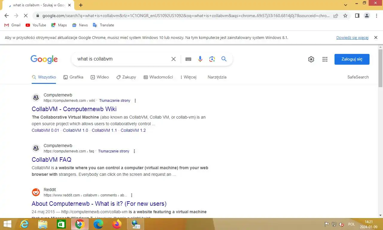
Task: Submit search with magnifier icon
Action: (224, 59)
